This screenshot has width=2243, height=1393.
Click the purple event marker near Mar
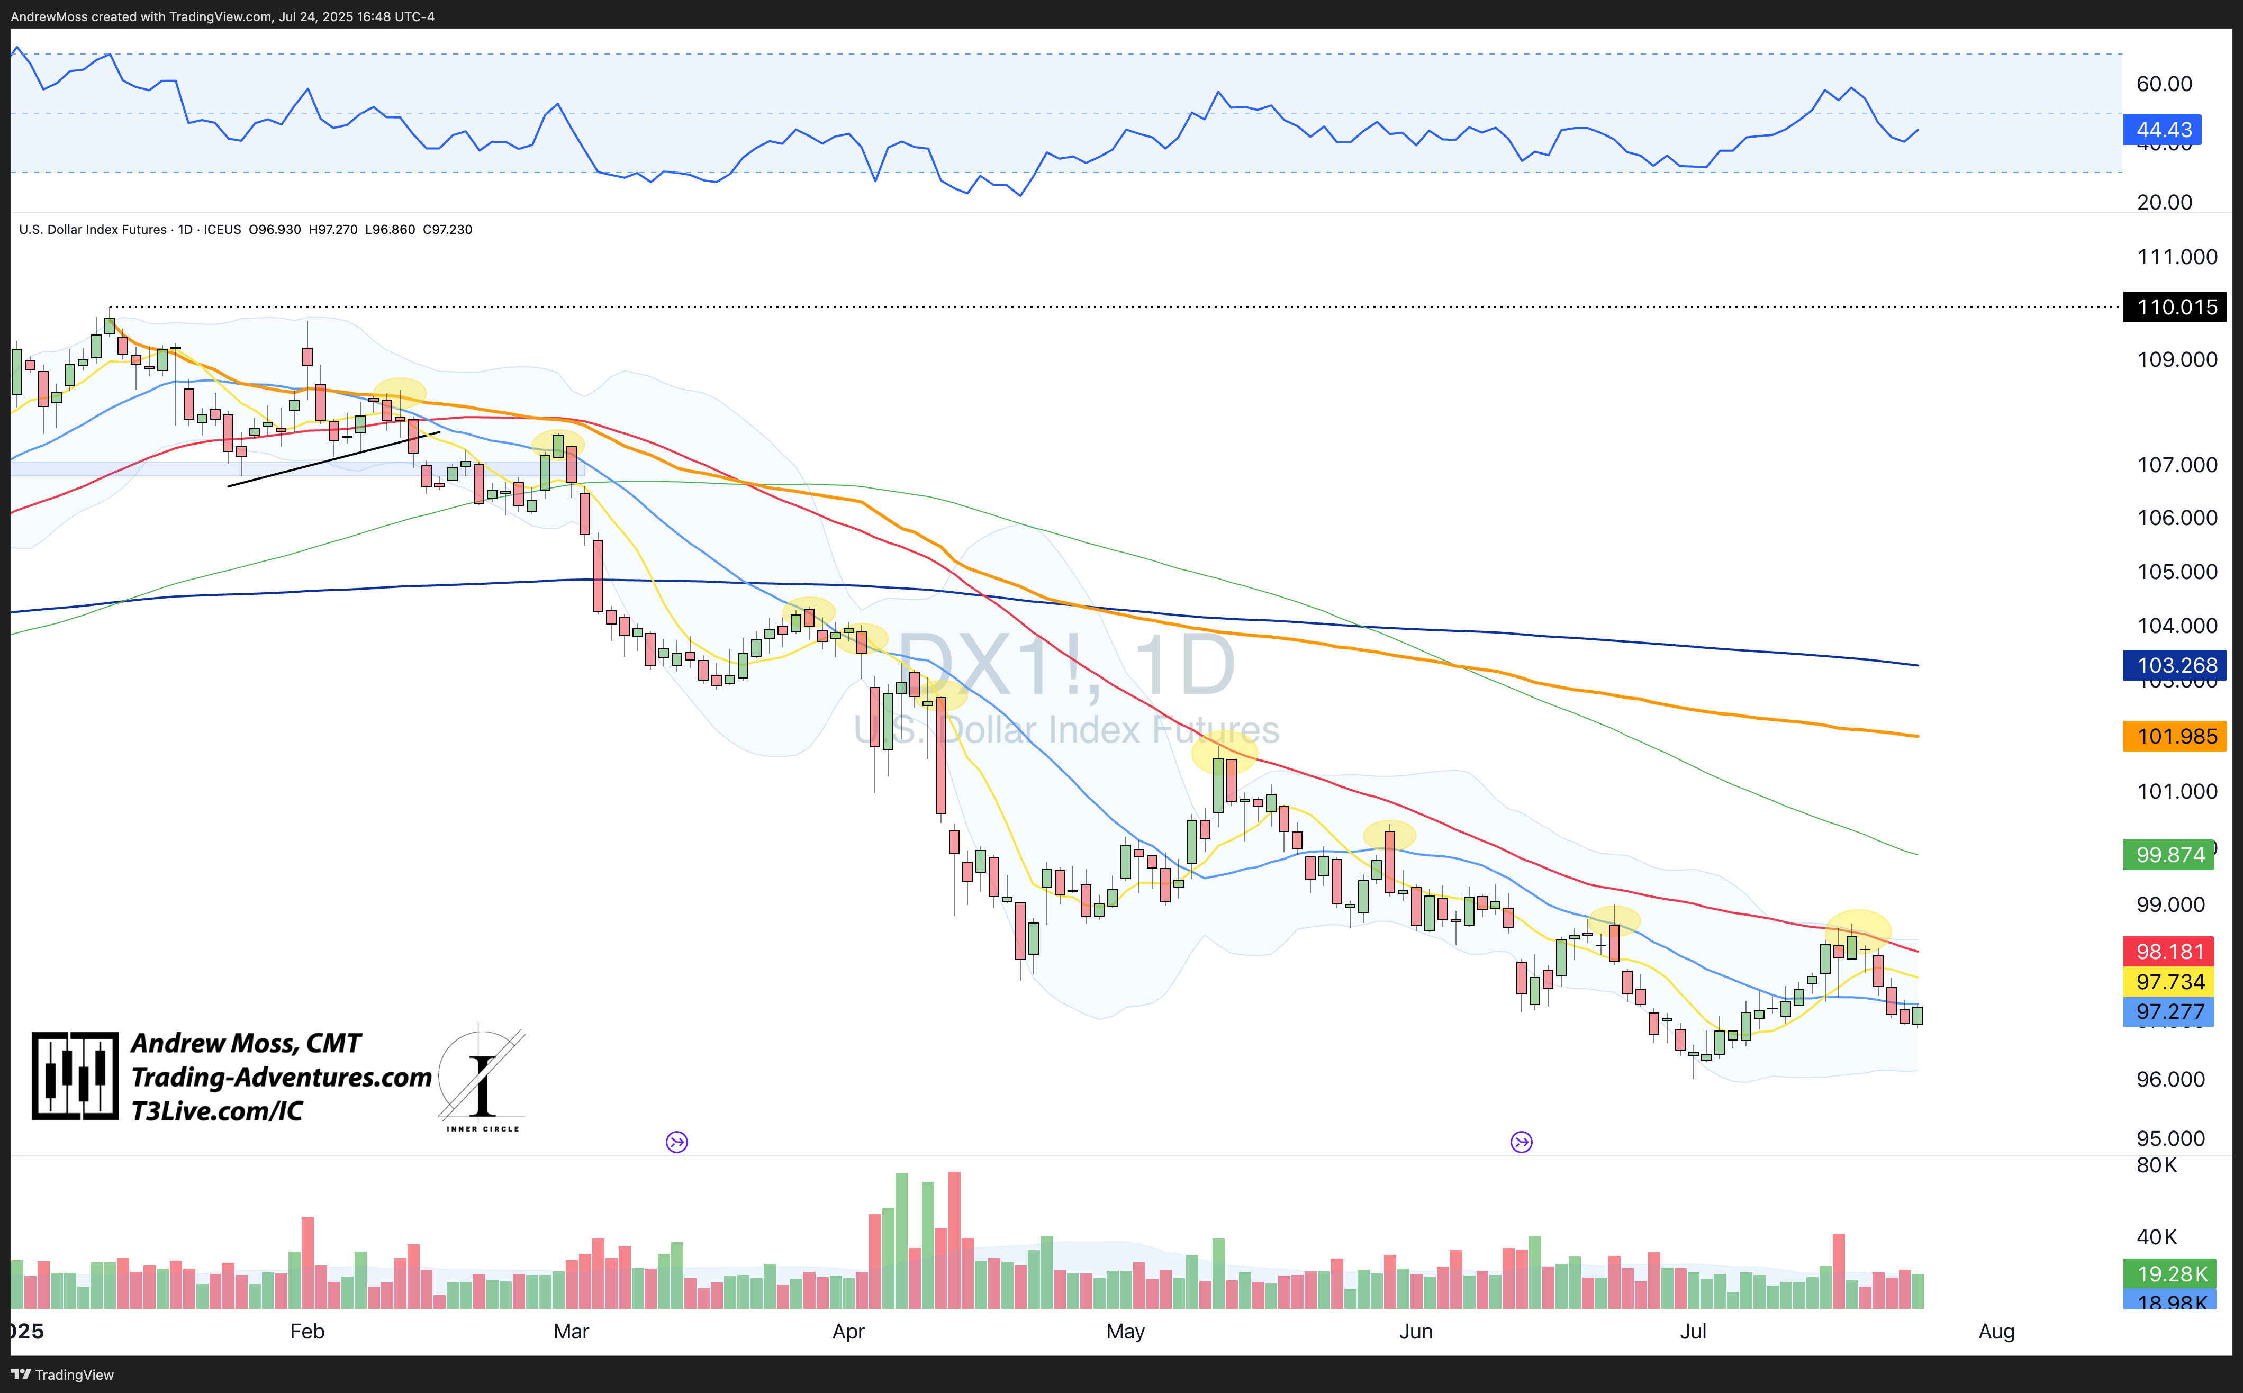[x=677, y=1143]
